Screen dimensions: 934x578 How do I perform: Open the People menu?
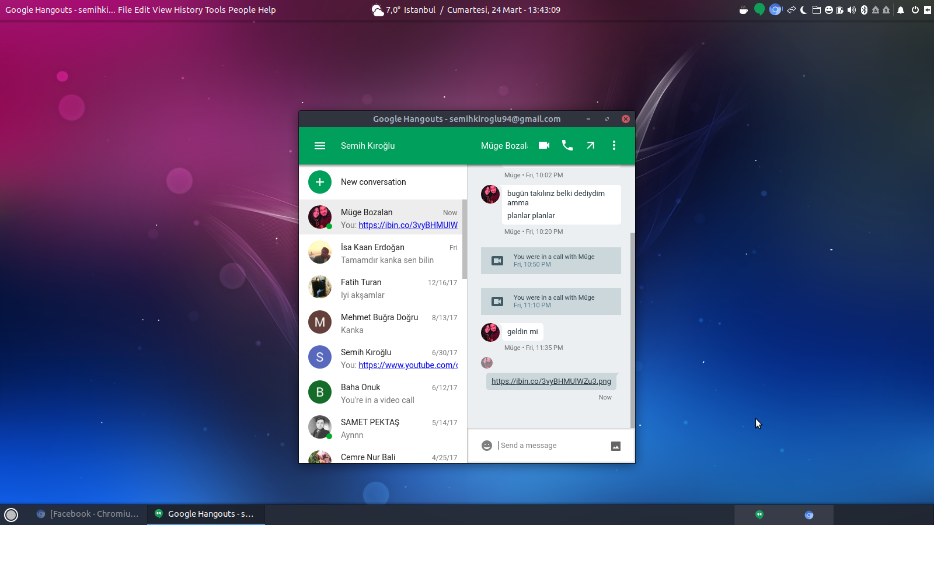tap(242, 10)
